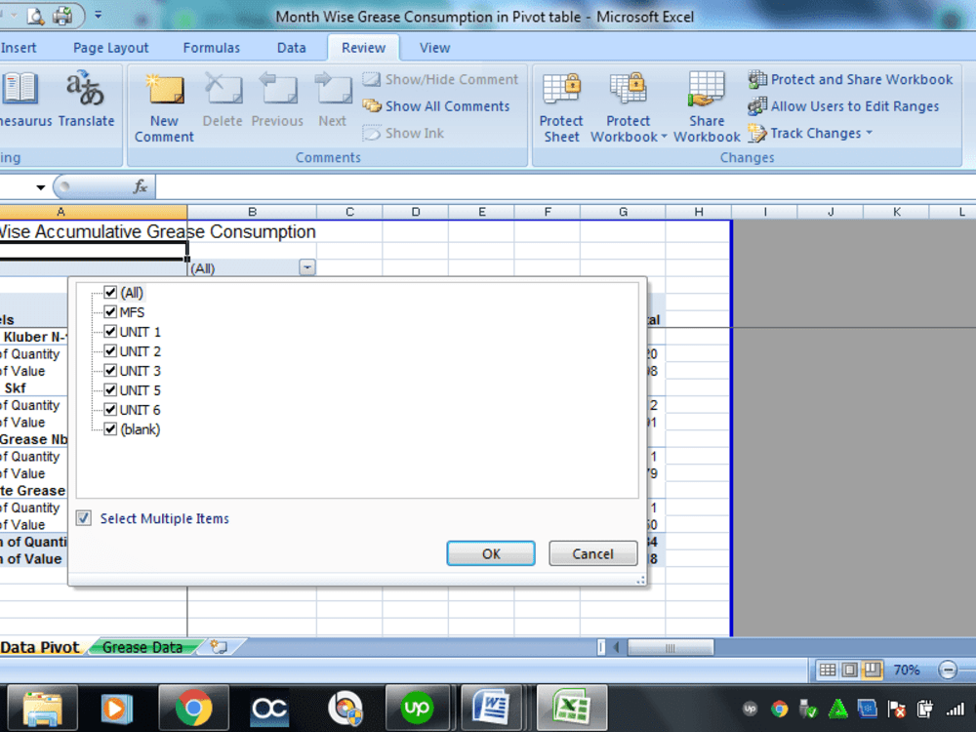Switch to Grease Data sheet tab
This screenshot has height=732, width=976.
pos(142,647)
